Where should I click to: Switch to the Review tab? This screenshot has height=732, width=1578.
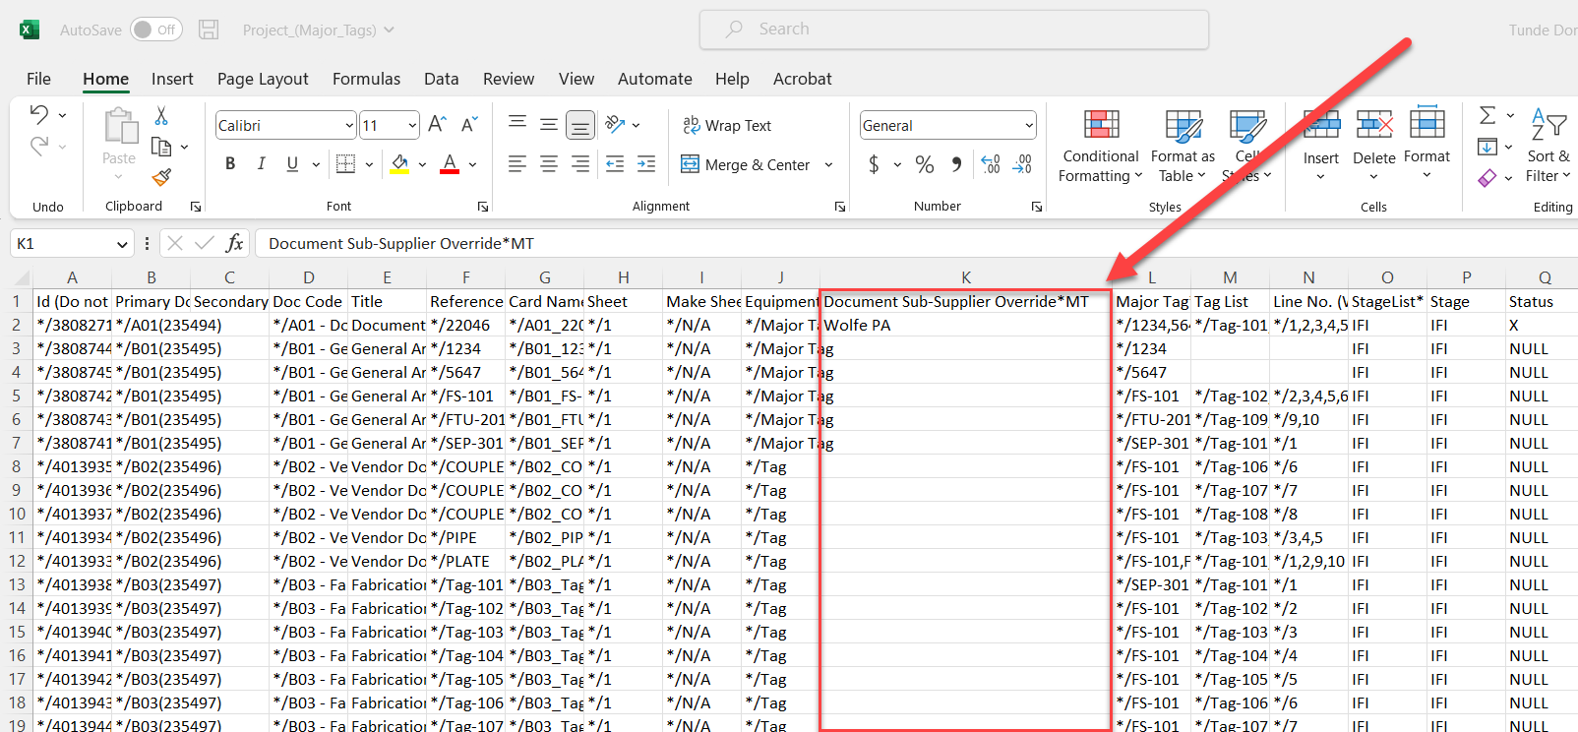tap(509, 79)
